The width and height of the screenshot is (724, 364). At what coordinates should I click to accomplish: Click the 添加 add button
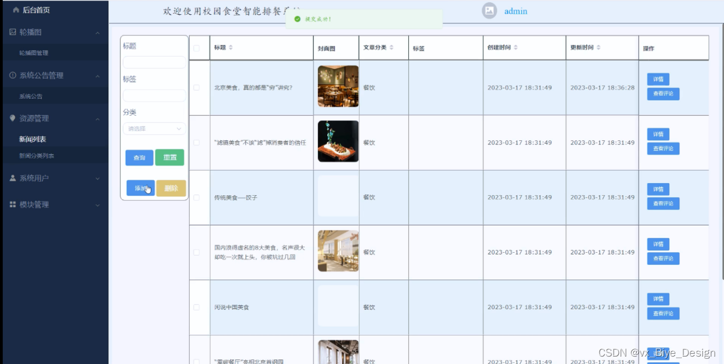pyautogui.click(x=140, y=188)
